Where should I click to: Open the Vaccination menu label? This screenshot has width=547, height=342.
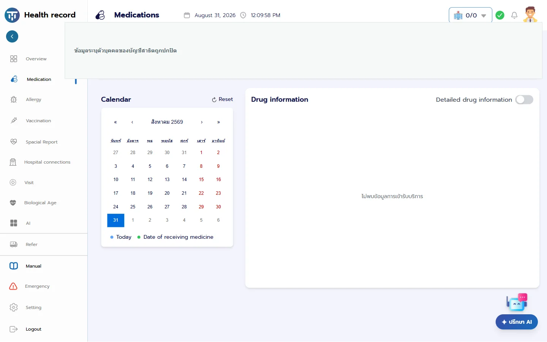pos(38,121)
